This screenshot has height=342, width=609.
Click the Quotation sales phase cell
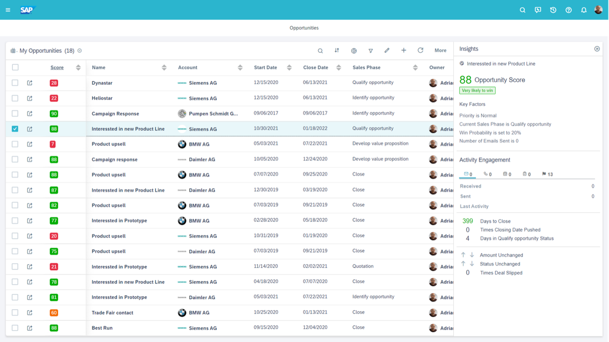pos(363,266)
